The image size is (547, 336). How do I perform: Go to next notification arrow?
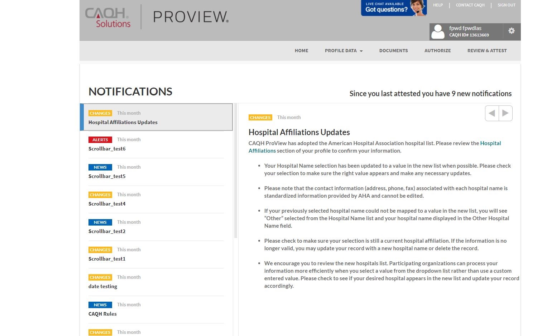(505, 113)
